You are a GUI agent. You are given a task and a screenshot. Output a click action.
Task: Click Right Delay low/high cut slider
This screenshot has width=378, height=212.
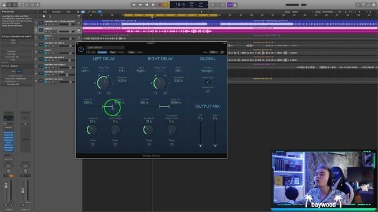tap(164, 107)
